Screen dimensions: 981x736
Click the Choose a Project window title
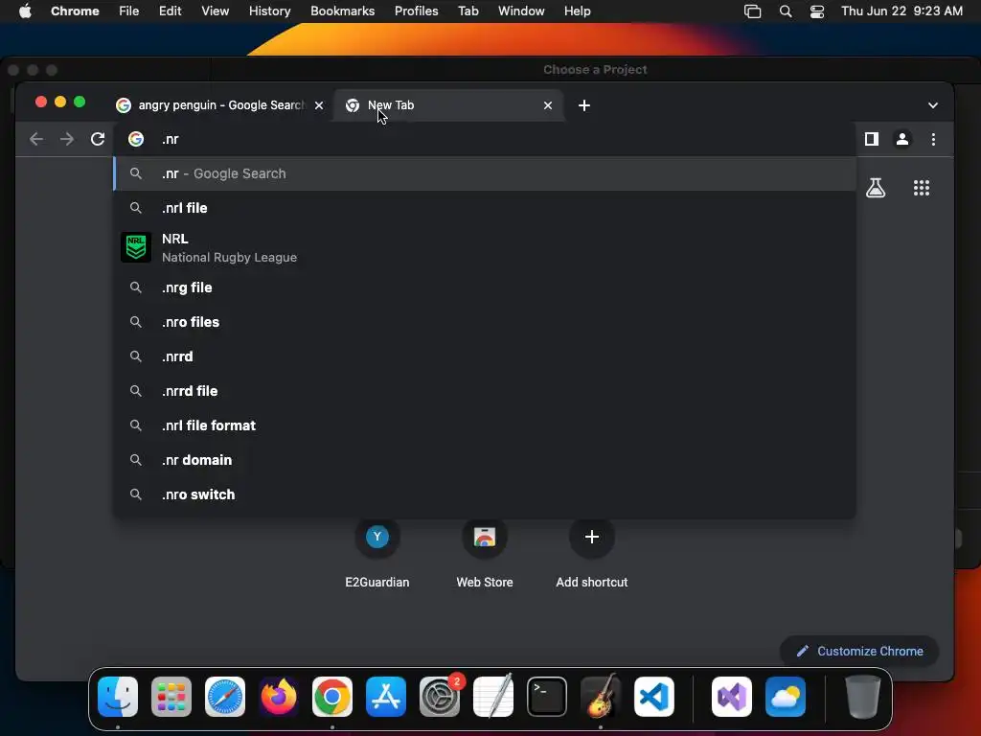[x=595, y=69]
